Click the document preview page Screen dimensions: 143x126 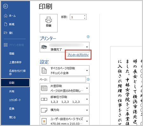[x=126, y=86]
